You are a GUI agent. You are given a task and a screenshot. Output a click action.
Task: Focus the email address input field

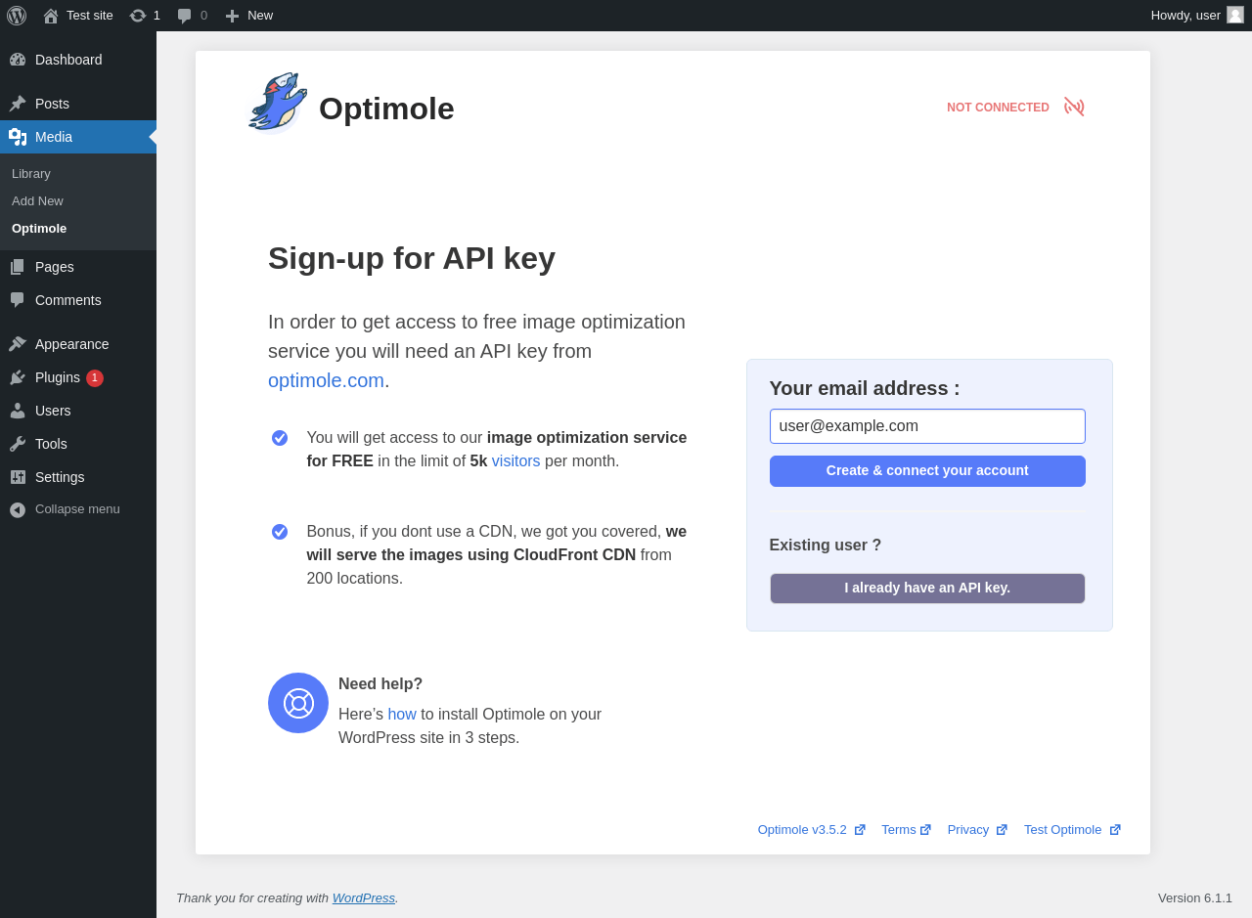pyautogui.click(x=927, y=426)
